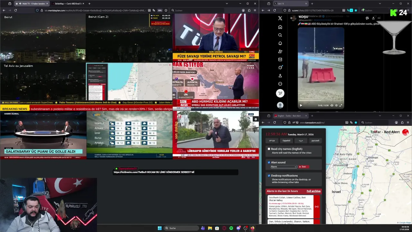This screenshot has width=412, height=232.
Task: Click the X compose post button
Action: point(280,93)
